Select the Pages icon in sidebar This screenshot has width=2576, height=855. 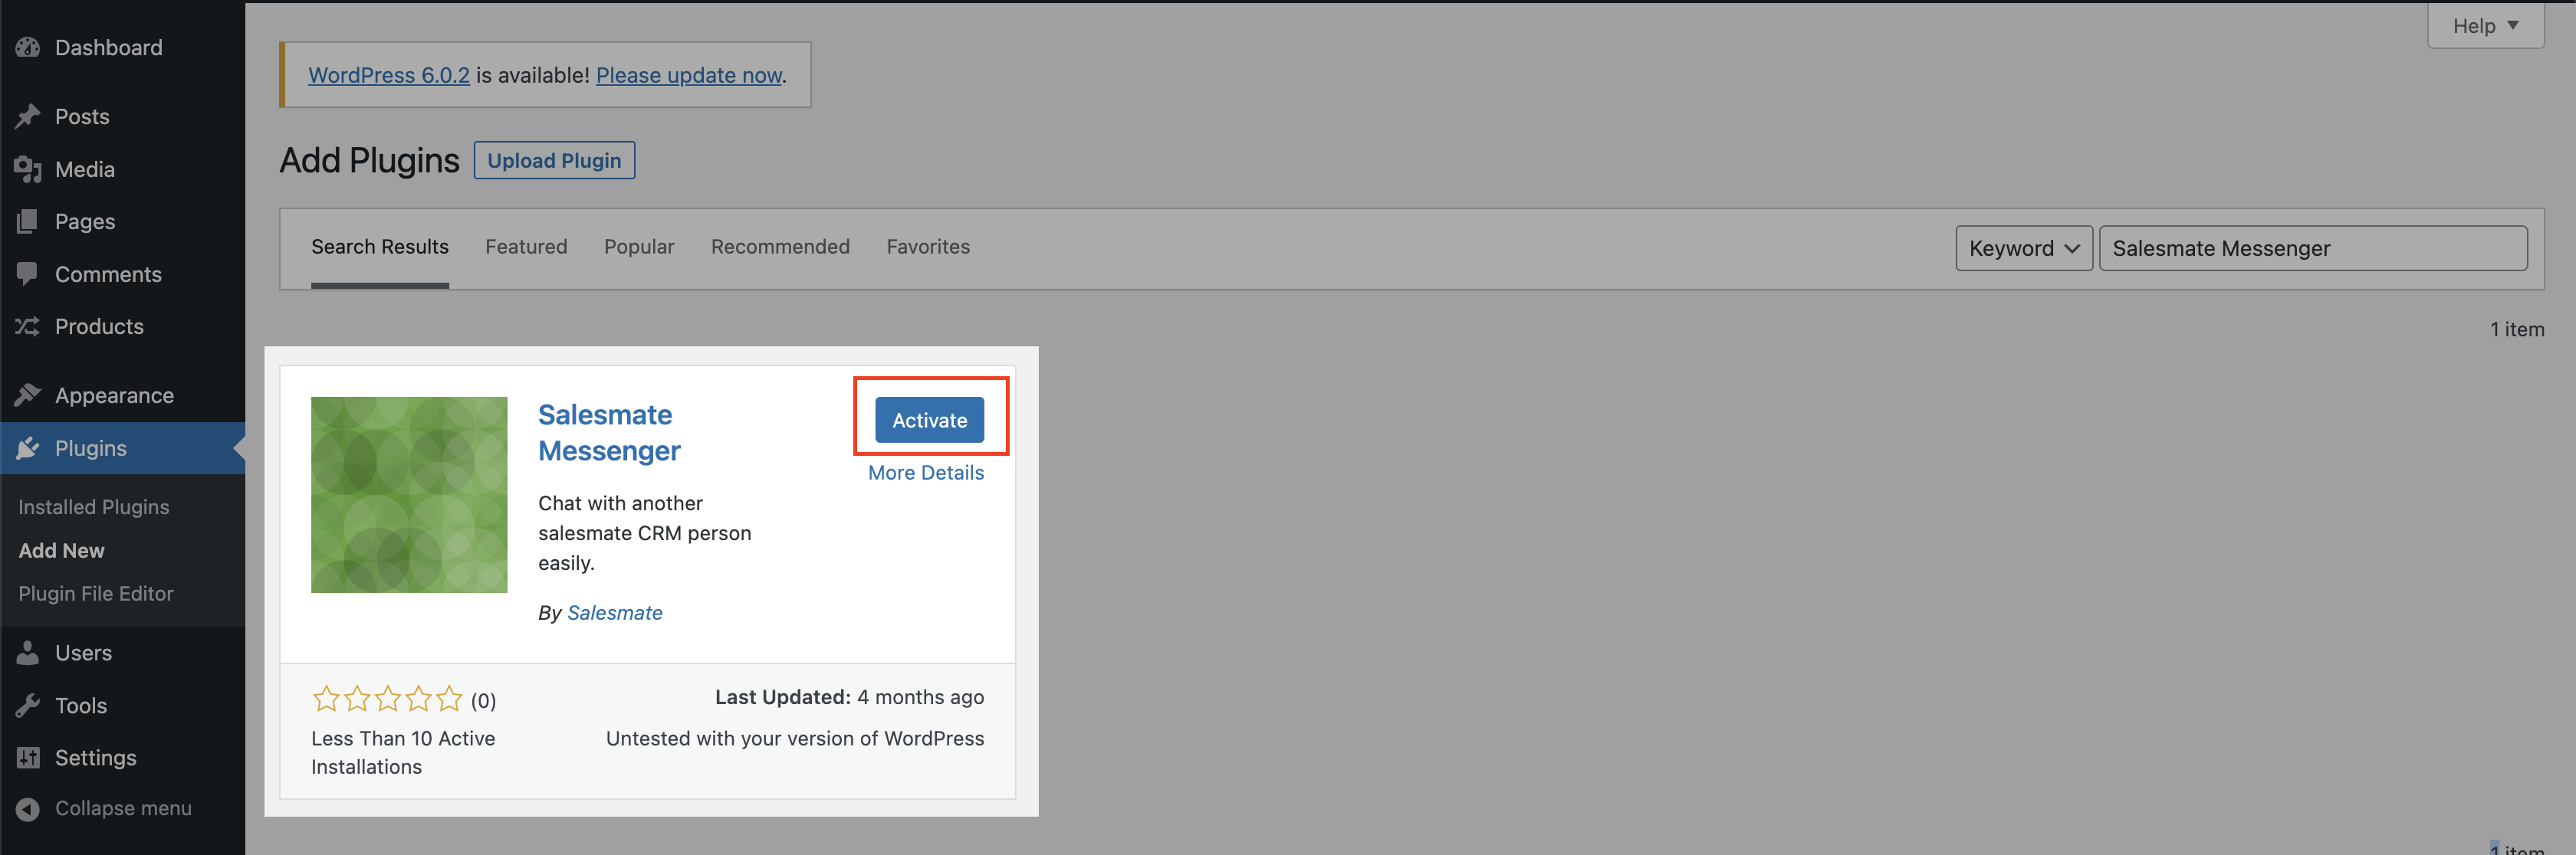28,221
